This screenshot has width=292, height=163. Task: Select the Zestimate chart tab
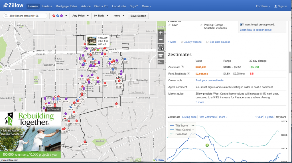click(x=174, y=117)
